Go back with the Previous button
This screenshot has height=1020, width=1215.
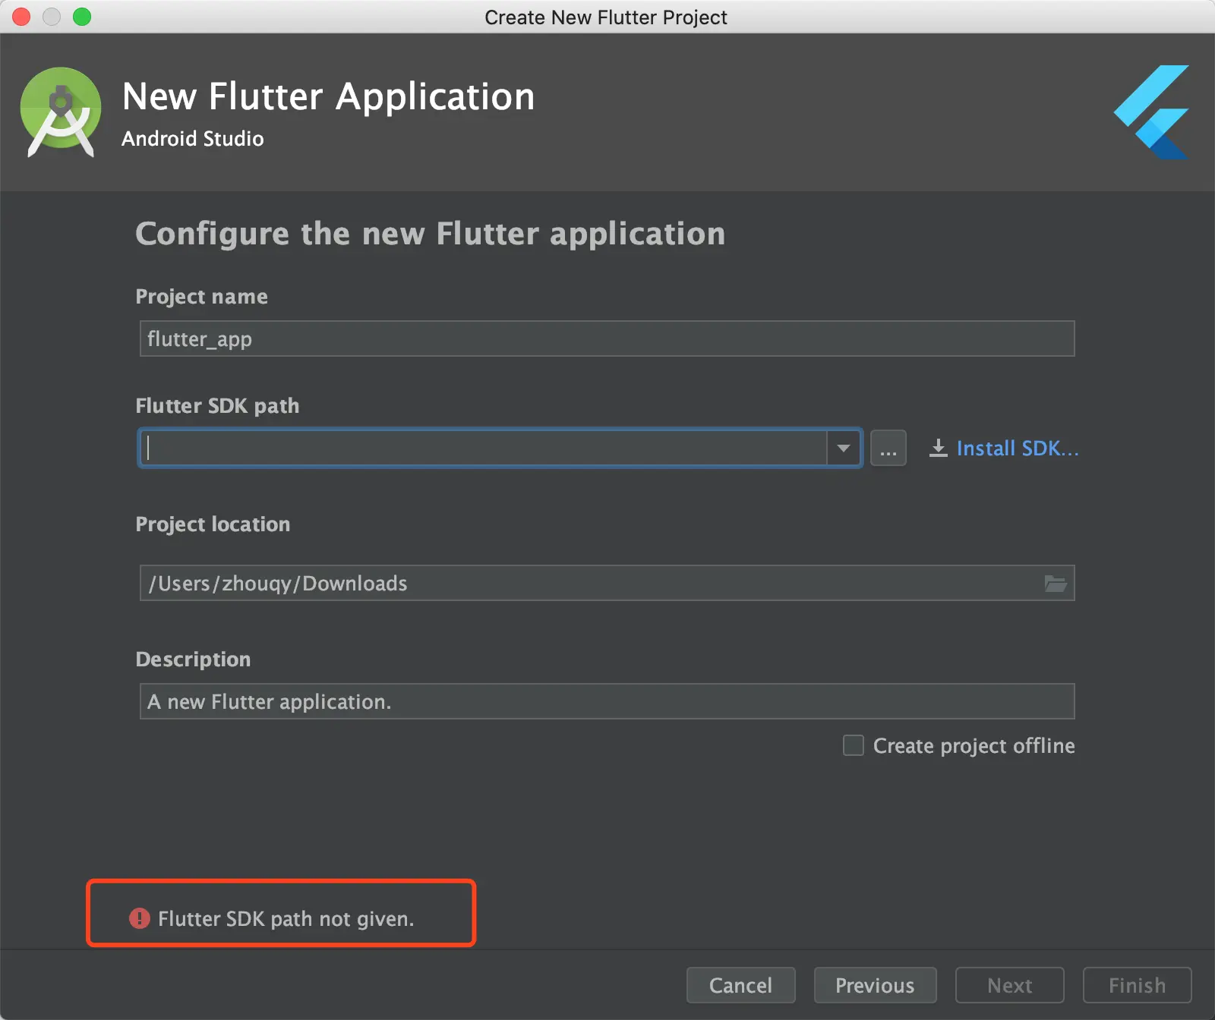[x=875, y=985]
